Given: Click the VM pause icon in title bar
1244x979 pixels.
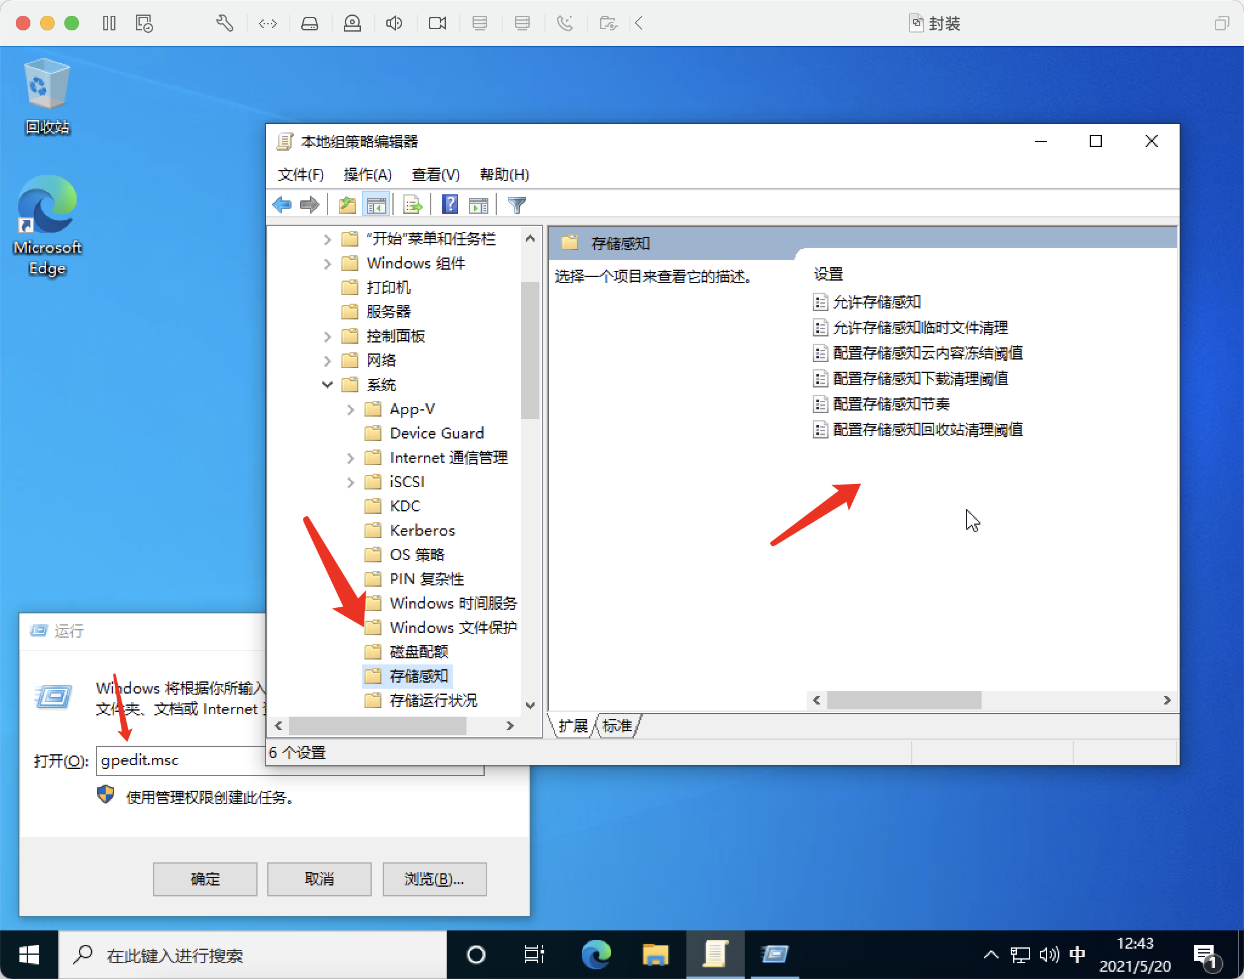Looking at the screenshot, I should pos(109,23).
